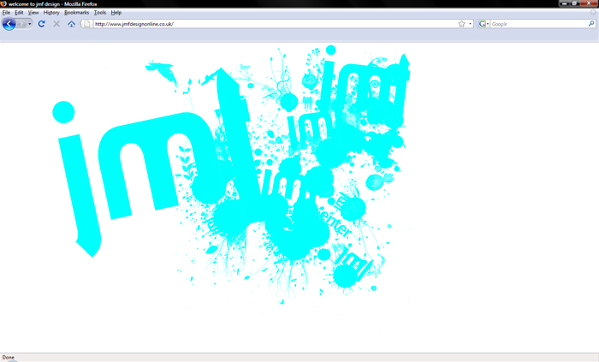
Task: Open the Google search engine dropdown
Action: (x=483, y=24)
